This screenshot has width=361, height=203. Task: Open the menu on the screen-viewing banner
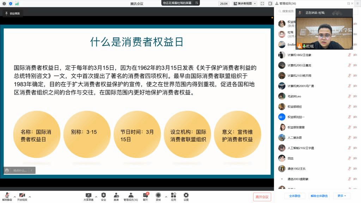197,3
